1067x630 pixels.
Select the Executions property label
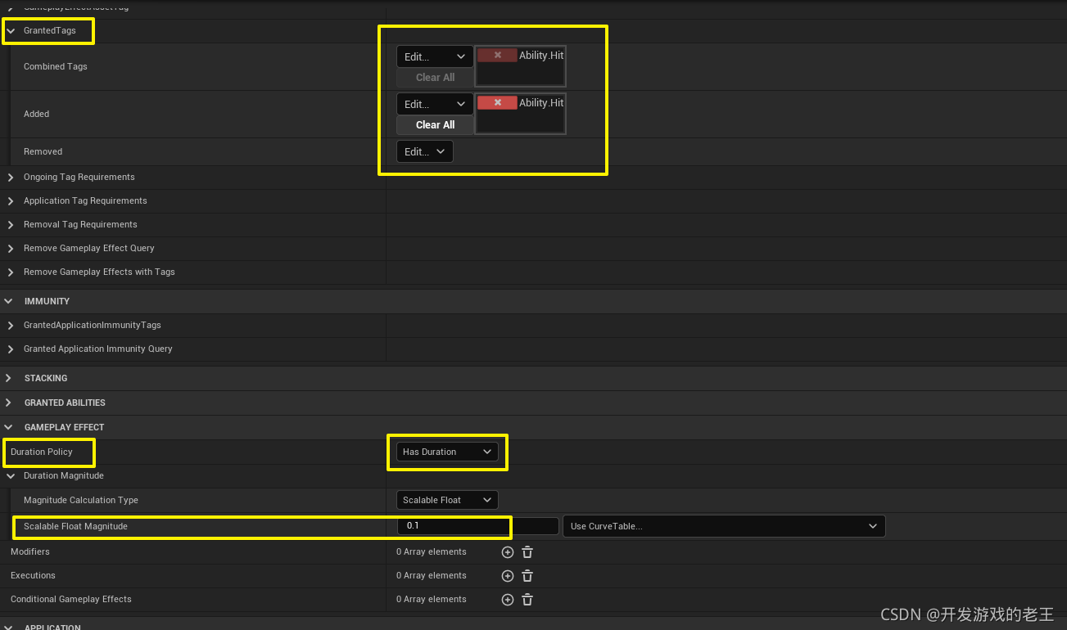coord(33,576)
